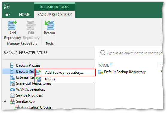Click the object name search field
Viewport: 167px width, 113px height.
(x=131, y=53)
